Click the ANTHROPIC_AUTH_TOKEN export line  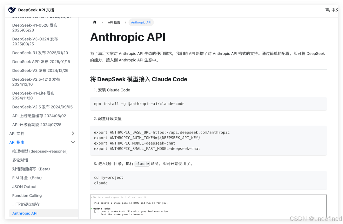coord(147,138)
